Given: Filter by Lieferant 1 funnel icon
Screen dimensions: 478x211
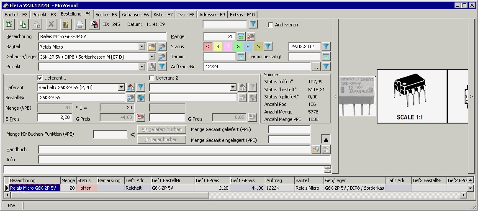Looking at the screenshot, I should coord(141,87).
